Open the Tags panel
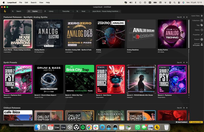204x132 pixels. (x=200, y=25)
